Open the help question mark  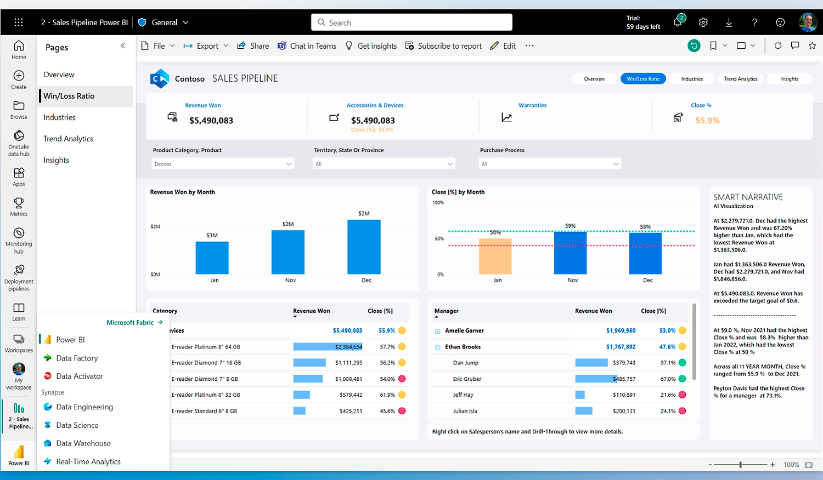[x=754, y=22]
